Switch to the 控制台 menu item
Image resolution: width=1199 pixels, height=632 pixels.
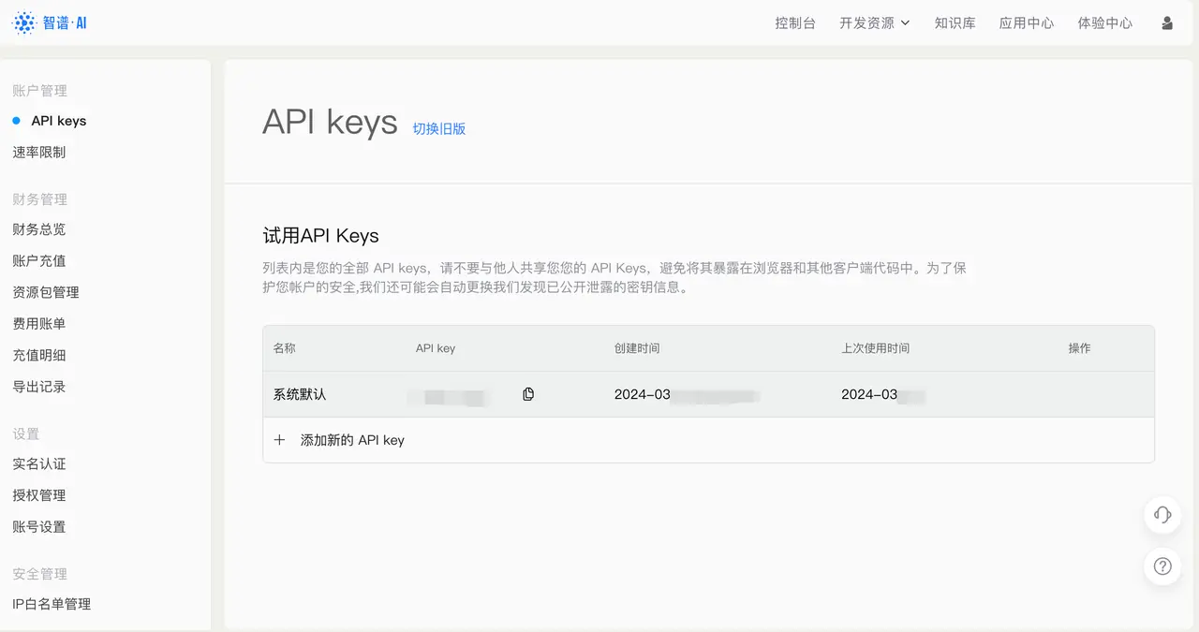[x=795, y=22]
